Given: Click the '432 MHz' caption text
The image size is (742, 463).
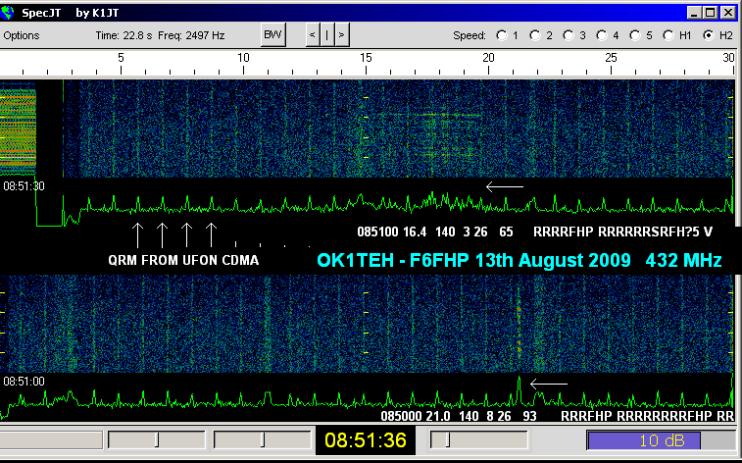Looking at the screenshot, I should (x=683, y=260).
